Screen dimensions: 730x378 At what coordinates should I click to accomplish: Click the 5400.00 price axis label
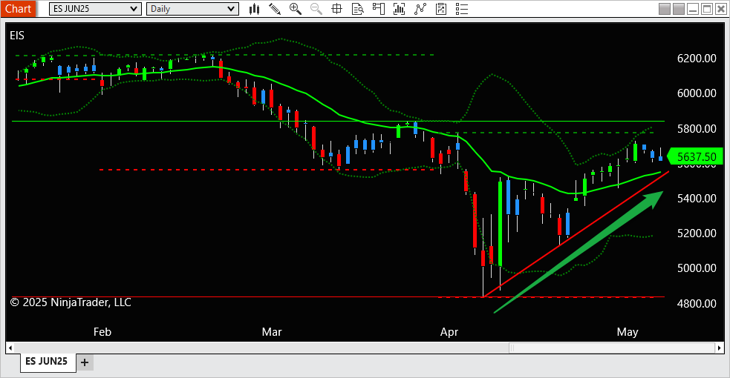(697, 199)
